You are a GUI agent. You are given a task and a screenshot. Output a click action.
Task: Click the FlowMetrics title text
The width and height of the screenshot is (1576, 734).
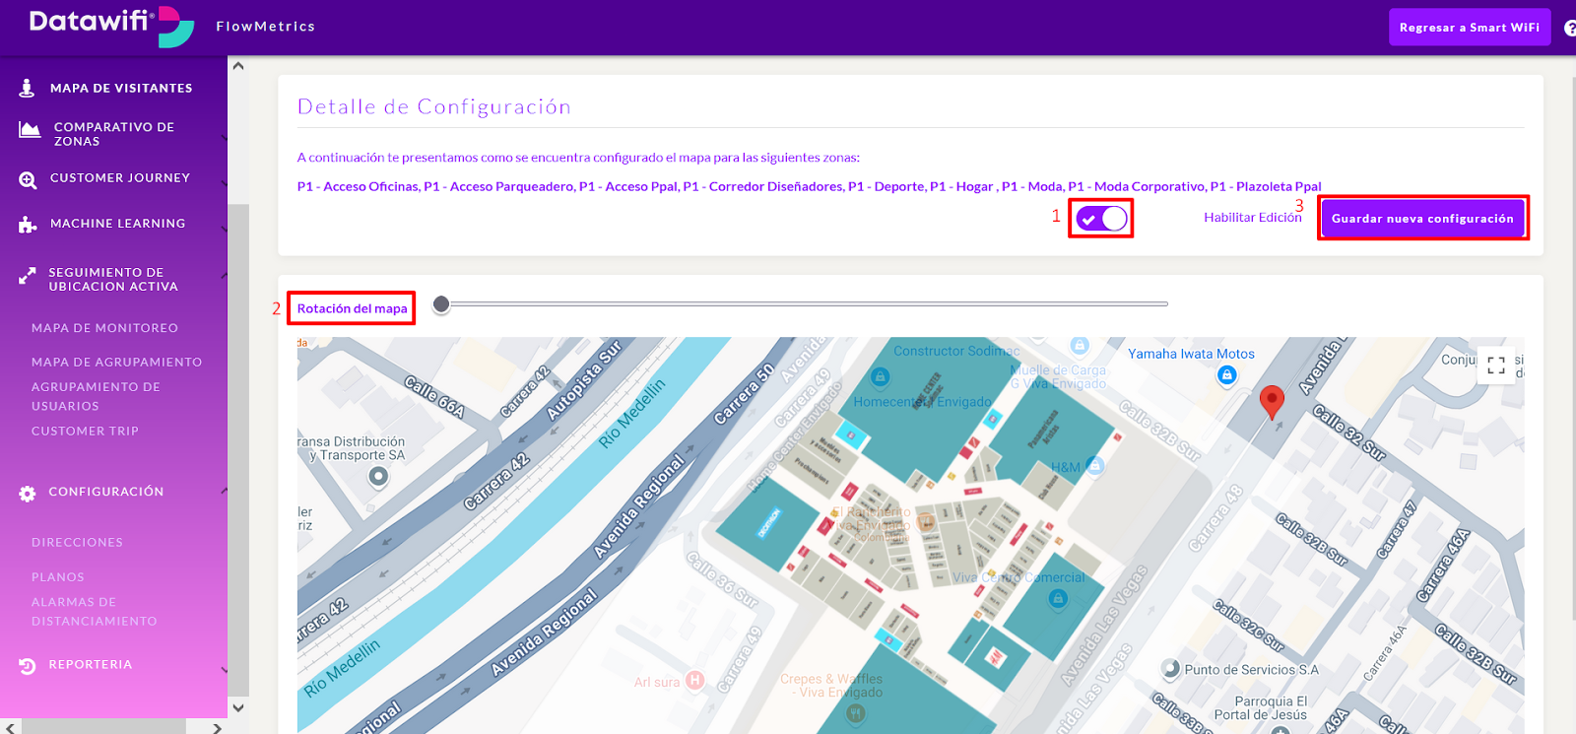click(x=266, y=27)
